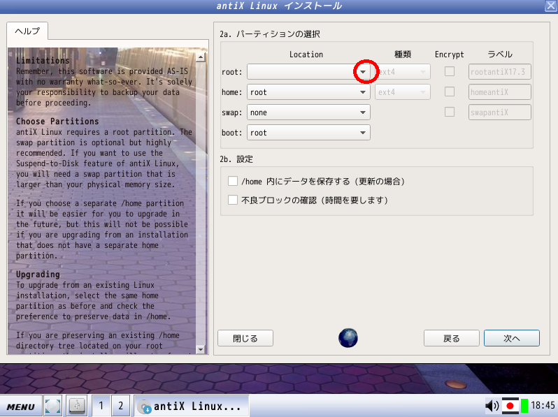Open the root location dropdown
This screenshot has height=417, width=558.
[x=308, y=72]
